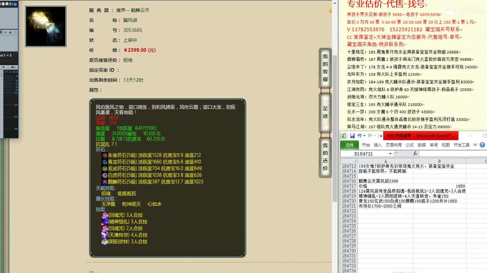This screenshot has width=487, height=273.
Task: Open Customize Quick Access Toolbar dropdown
Action: click(381, 136)
